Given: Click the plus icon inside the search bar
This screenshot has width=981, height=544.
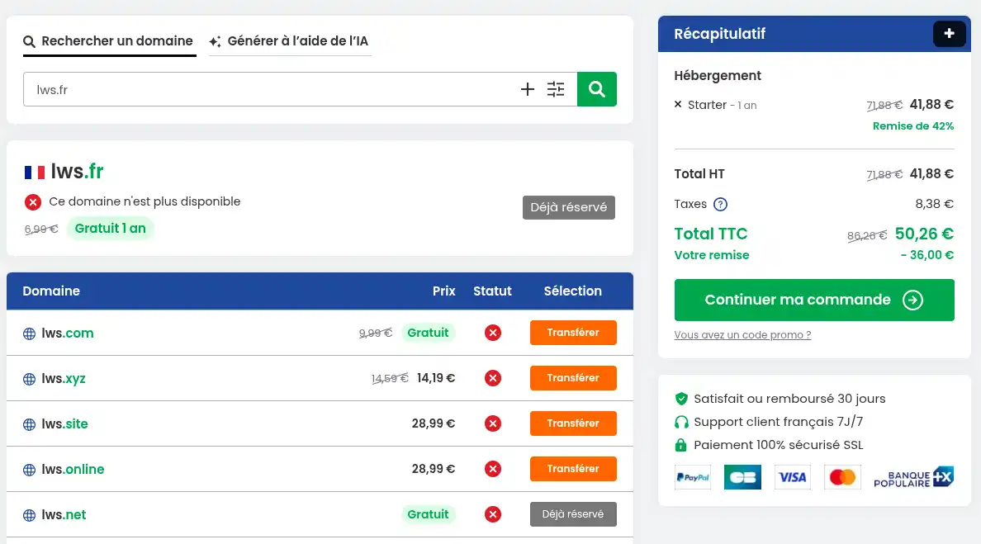Looking at the screenshot, I should pyautogui.click(x=528, y=88).
